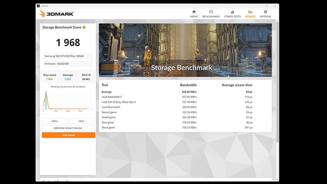Click the Move game access time 381 µs
Viewport: 327px width, 184px height.
pyautogui.click(x=248, y=128)
